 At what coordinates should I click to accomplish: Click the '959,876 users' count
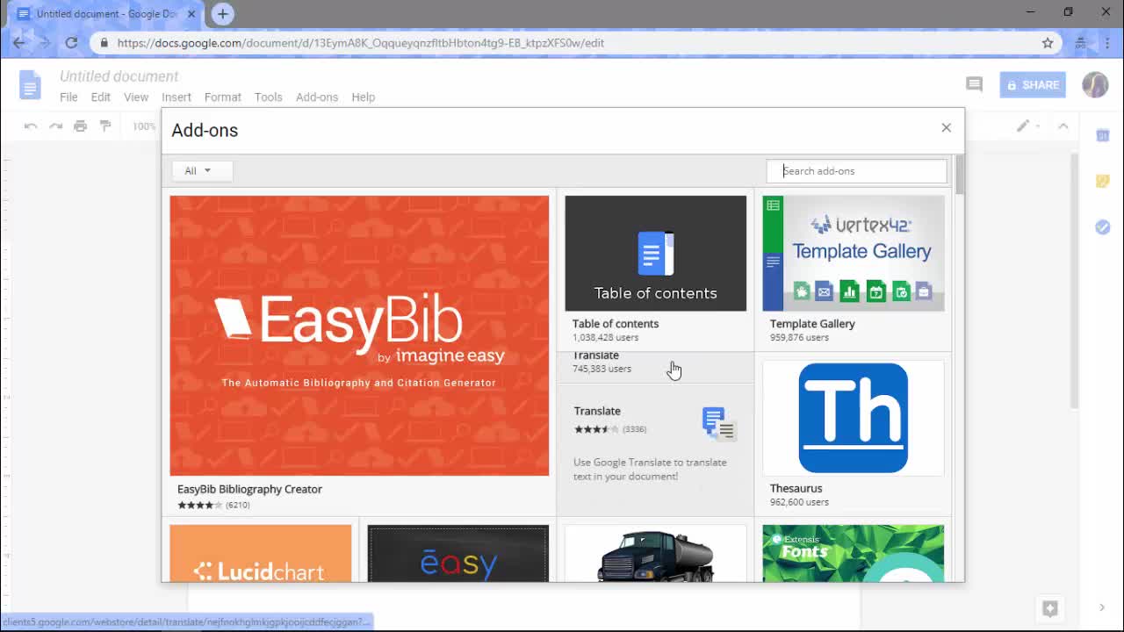click(799, 337)
